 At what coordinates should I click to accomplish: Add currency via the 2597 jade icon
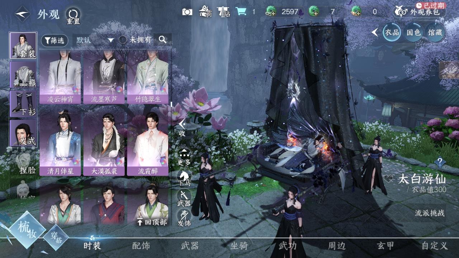click(x=270, y=12)
